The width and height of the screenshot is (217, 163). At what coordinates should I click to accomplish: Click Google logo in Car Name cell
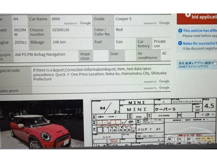pyautogui.click(x=85, y=23)
